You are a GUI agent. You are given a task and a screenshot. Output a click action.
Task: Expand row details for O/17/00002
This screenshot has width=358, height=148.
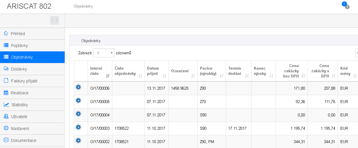78,140
